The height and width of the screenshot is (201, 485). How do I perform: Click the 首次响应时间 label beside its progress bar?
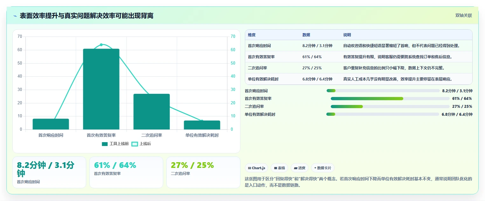tap(256, 91)
